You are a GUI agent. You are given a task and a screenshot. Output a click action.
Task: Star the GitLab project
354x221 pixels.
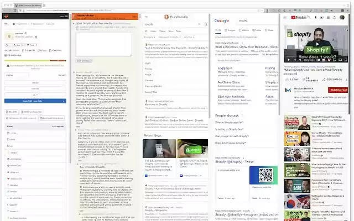(x=17, y=45)
